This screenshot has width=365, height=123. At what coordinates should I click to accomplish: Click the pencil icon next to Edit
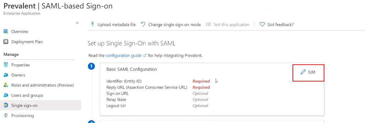(303, 72)
